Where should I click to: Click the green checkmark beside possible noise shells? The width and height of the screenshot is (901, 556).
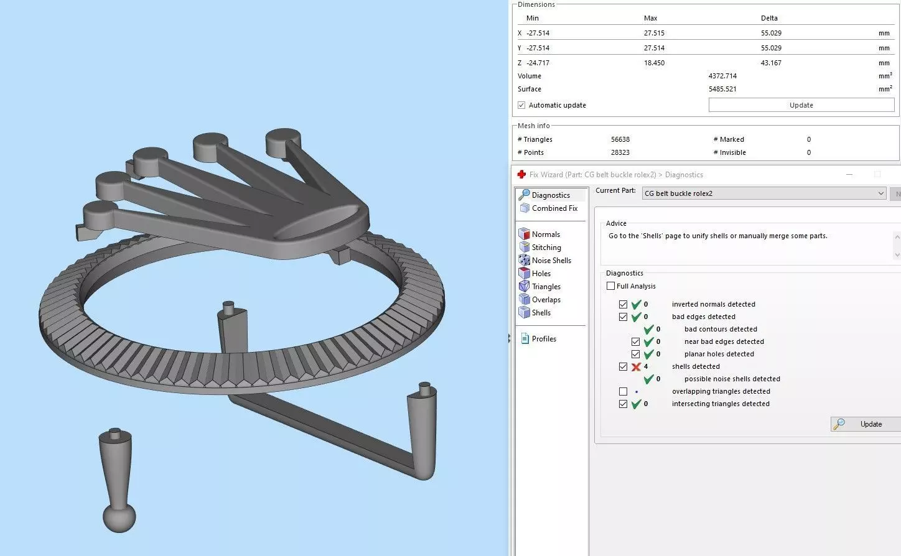[648, 379]
